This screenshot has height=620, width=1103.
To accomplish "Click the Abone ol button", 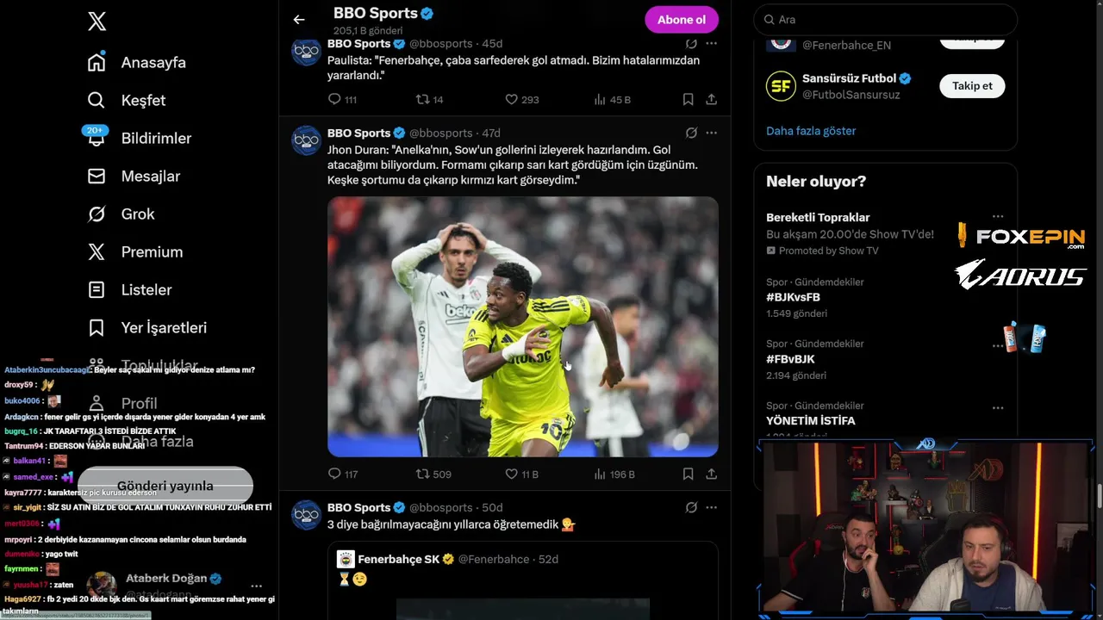I will [682, 20].
